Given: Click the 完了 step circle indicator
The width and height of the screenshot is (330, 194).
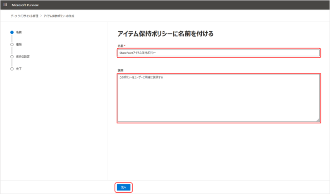Looking at the screenshot, I should [12, 69].
